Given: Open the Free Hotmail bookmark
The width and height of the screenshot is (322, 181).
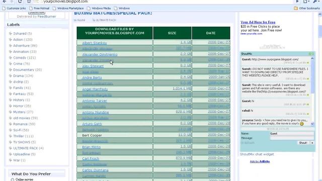Looking at the screenshot, I should 39,9.
